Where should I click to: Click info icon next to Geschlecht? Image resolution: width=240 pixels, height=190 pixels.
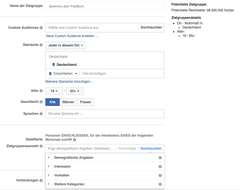point(41,102)
